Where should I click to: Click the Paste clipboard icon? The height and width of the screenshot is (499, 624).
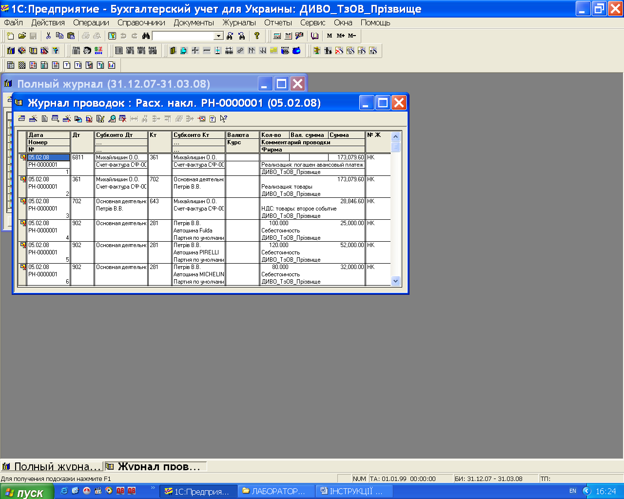[71, 36]
